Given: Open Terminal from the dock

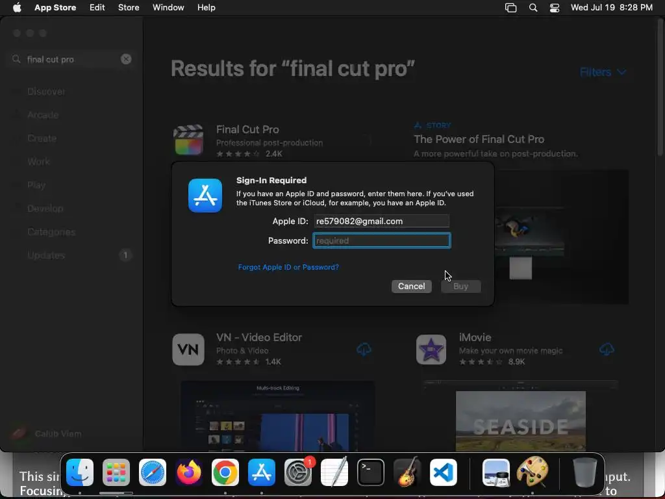Looking at the screenshot, I should 371,472.
